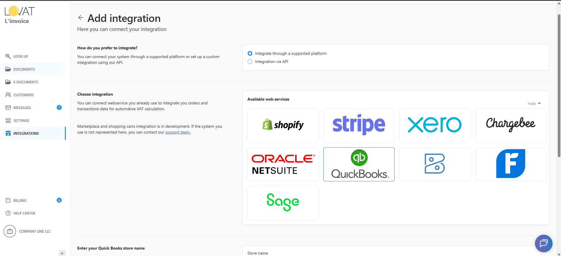This screenshot has height=256, width=561.
Task: Collapse web services with Hide
Action: point(534,104)
